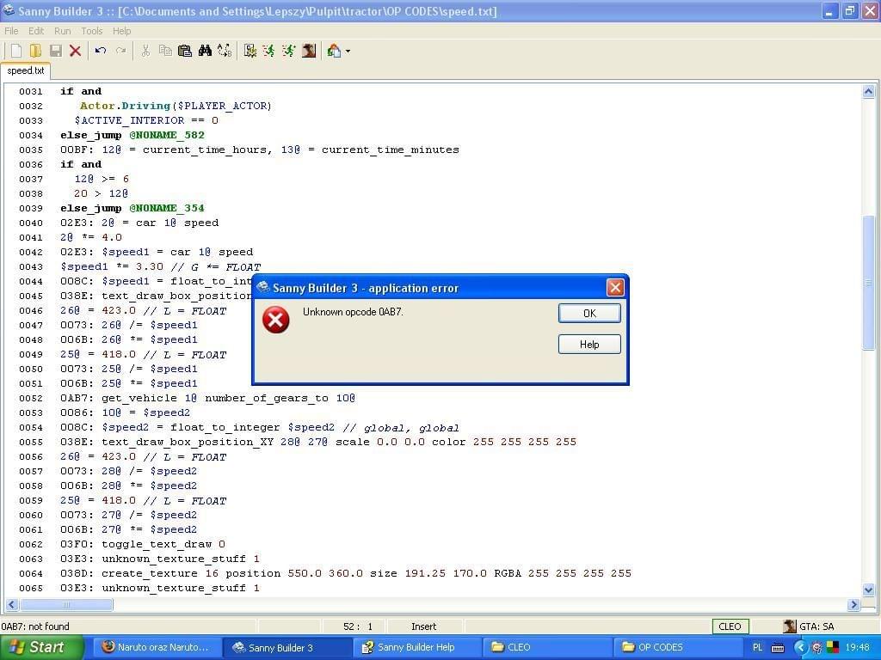
Task: Switch to Sanny Builder Help in the taskbar
Action: (x=416, y=648)
